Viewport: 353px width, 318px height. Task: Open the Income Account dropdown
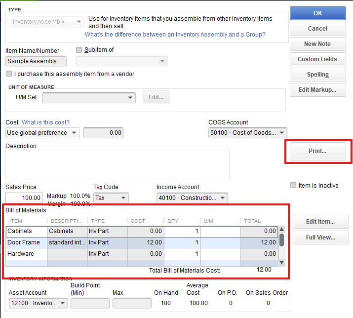[223, 198]
